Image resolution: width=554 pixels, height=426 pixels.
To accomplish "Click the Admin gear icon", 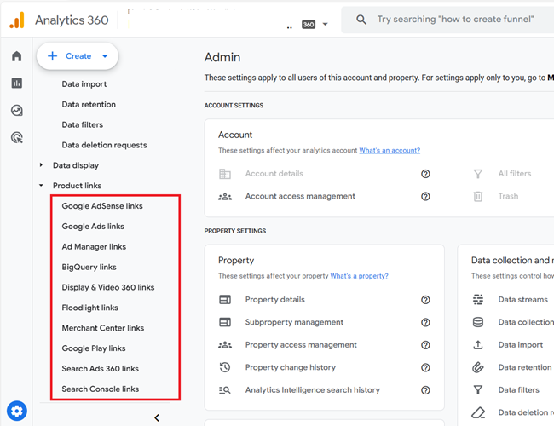I will (16, 411).
